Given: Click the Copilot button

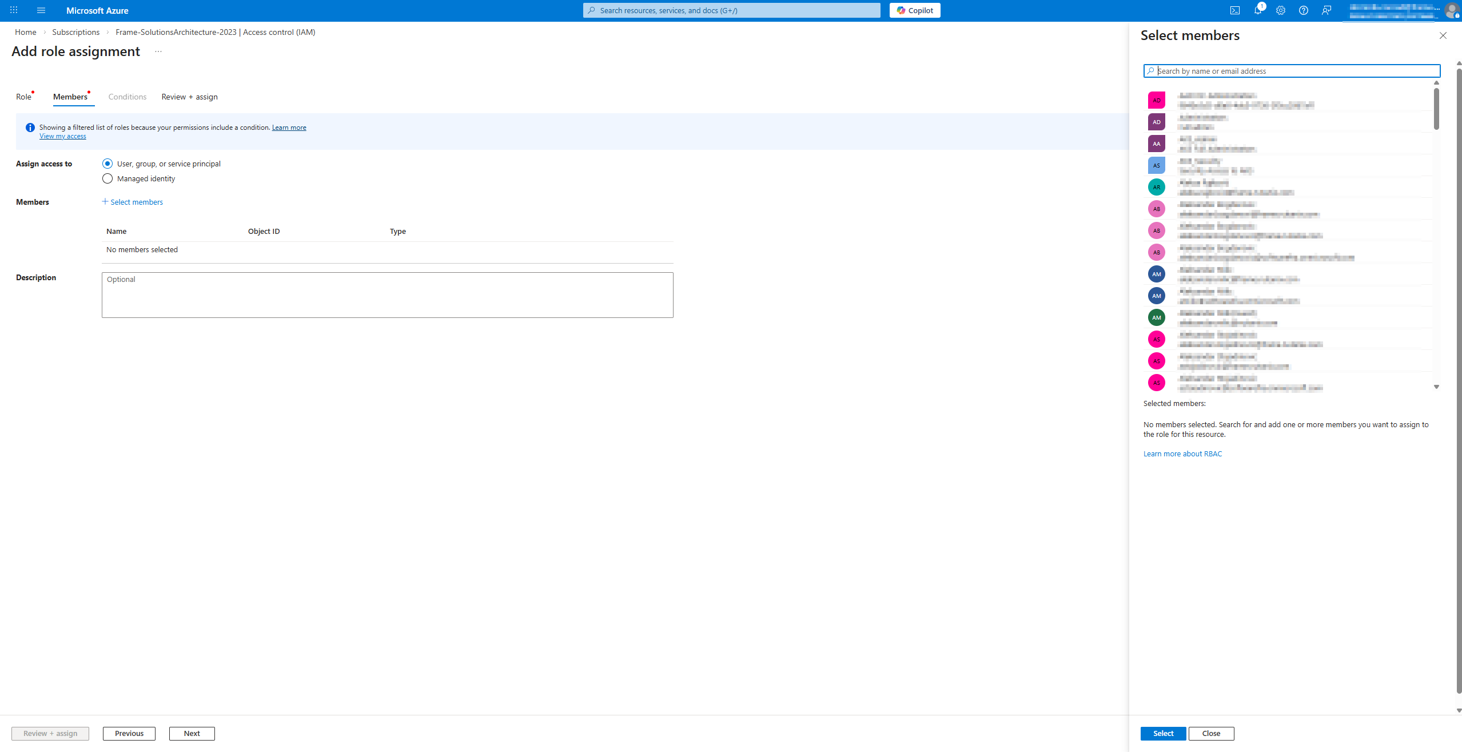Looking at the screenshot, I should point(914,10).
